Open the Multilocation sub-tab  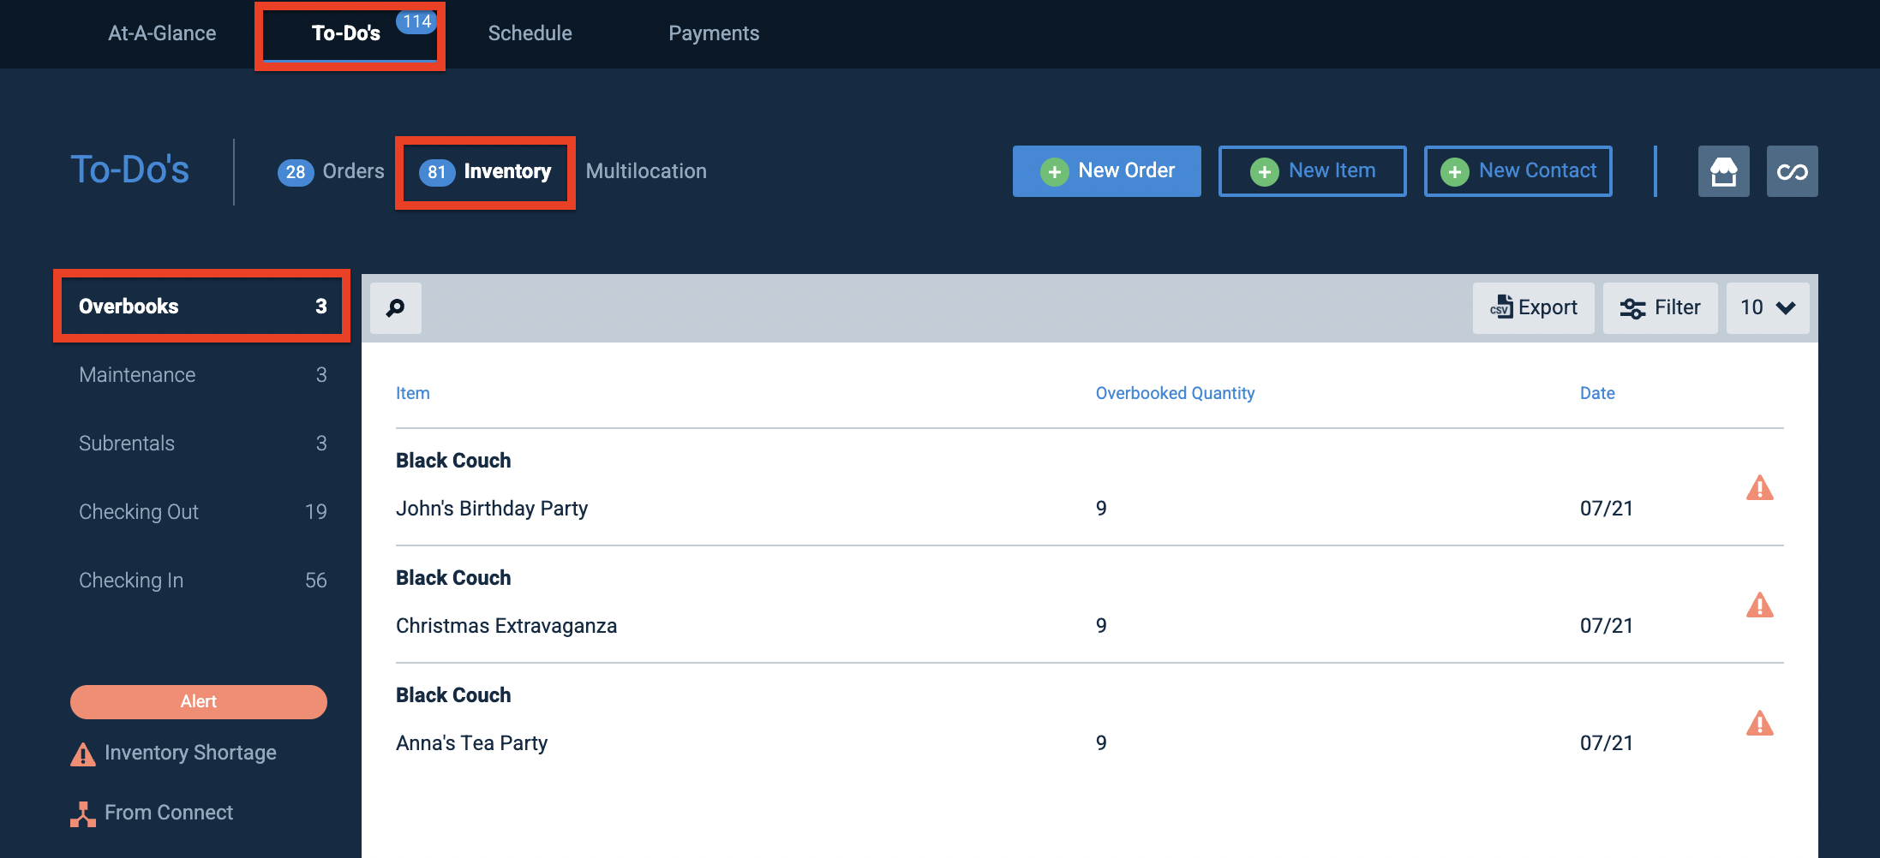(646, 171)
